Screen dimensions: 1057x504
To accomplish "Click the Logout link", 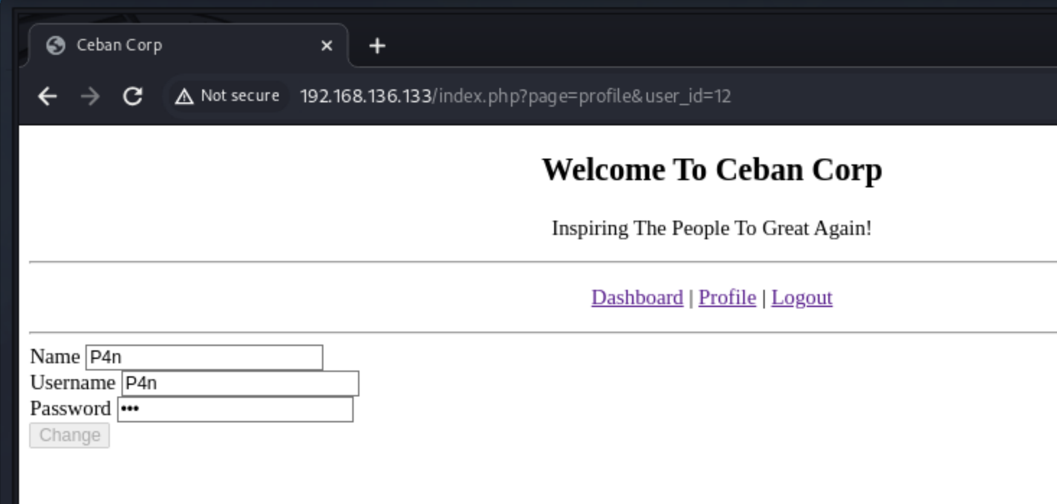I will coord(801,298).
